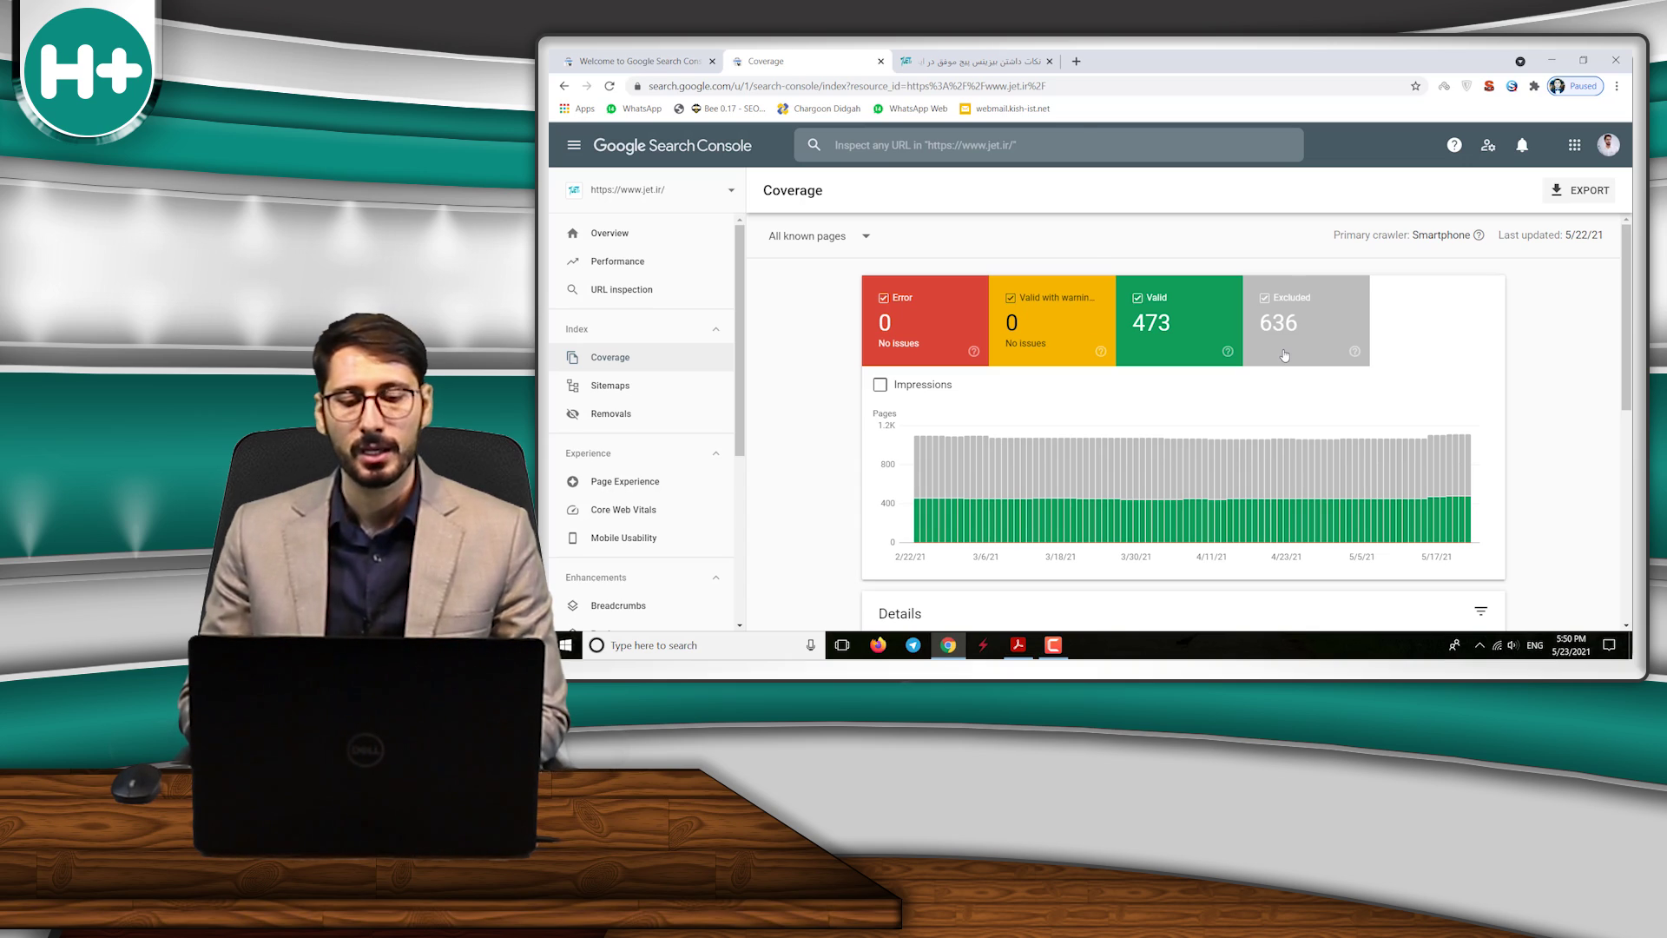Viewport: 1667px width, 938px height.
Task: Click the Details filter icon
Action: (x=1481, y=611)
